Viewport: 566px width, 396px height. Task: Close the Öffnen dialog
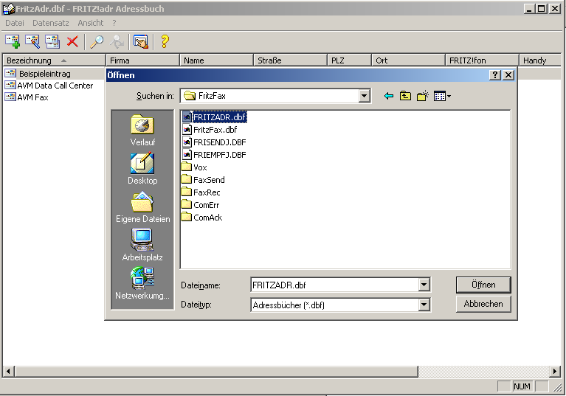(x=508, y=74)
